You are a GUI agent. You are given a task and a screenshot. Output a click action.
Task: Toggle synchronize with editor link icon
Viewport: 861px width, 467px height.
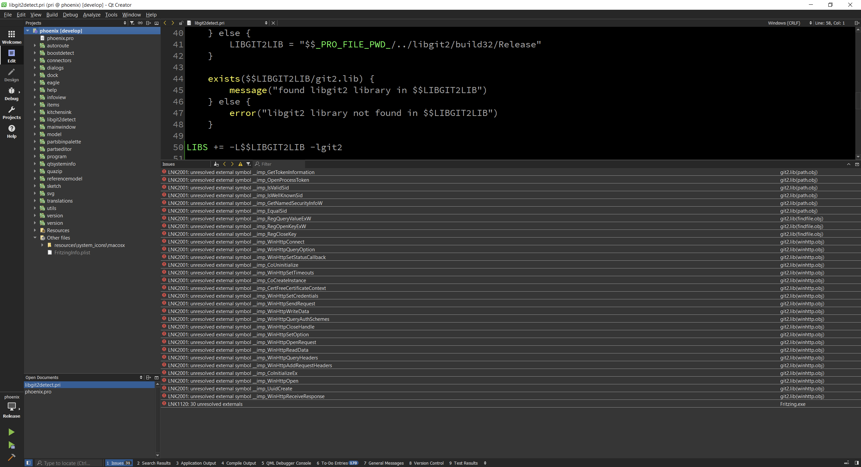[140, 23]
